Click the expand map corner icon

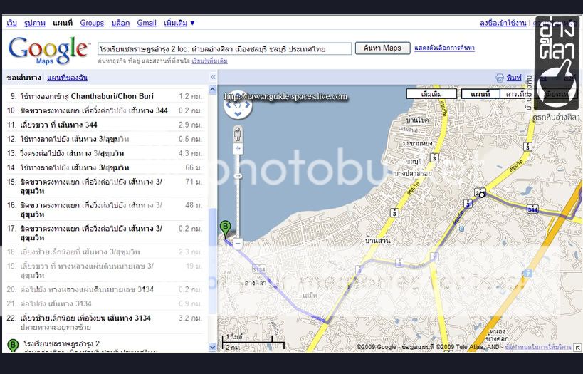pos(577,348)
